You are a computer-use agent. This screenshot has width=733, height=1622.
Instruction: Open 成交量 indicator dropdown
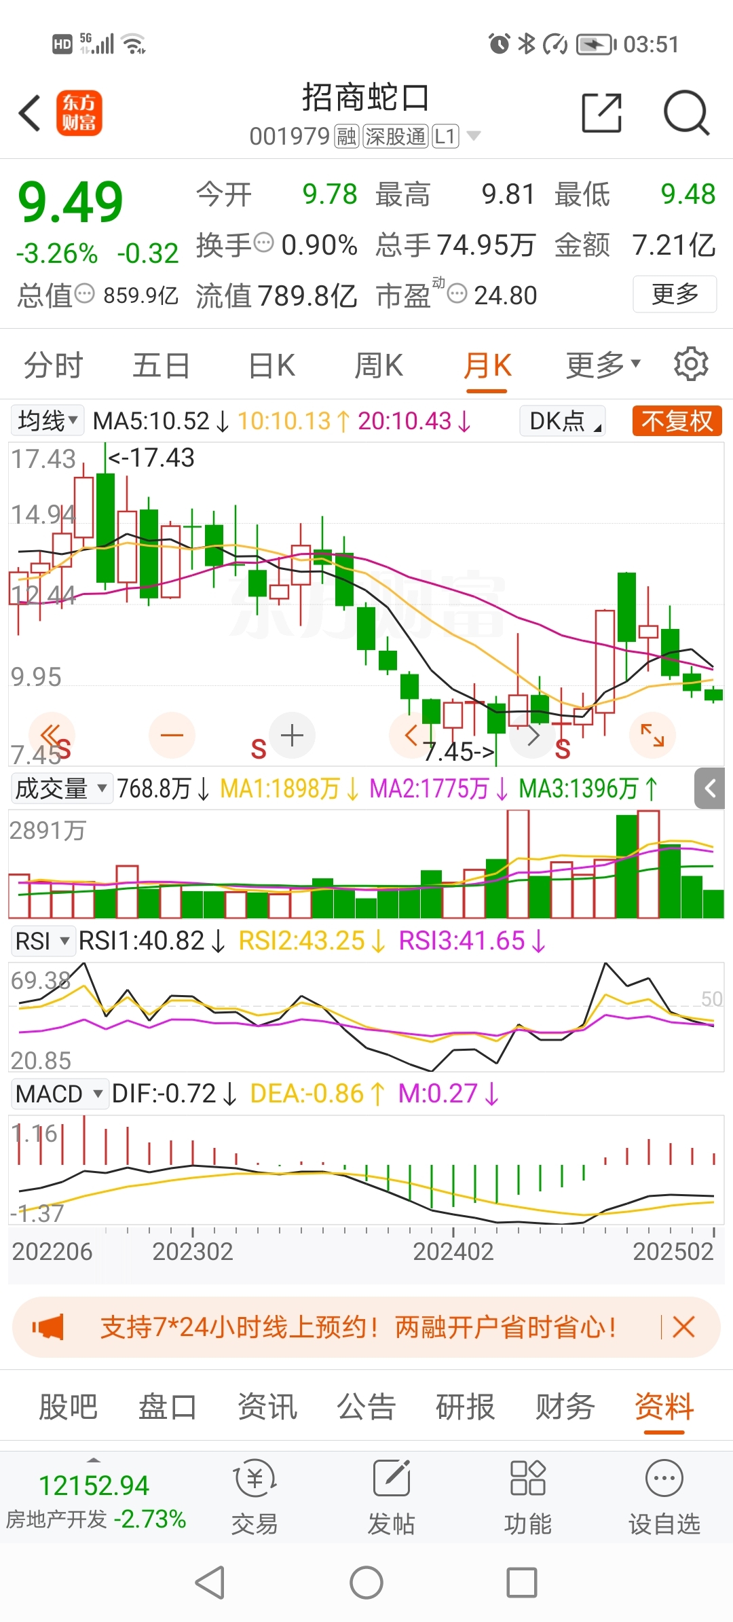(61, 789)
